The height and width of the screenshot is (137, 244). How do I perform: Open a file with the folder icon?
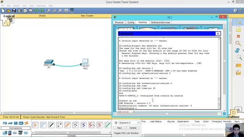click(8, 11)
